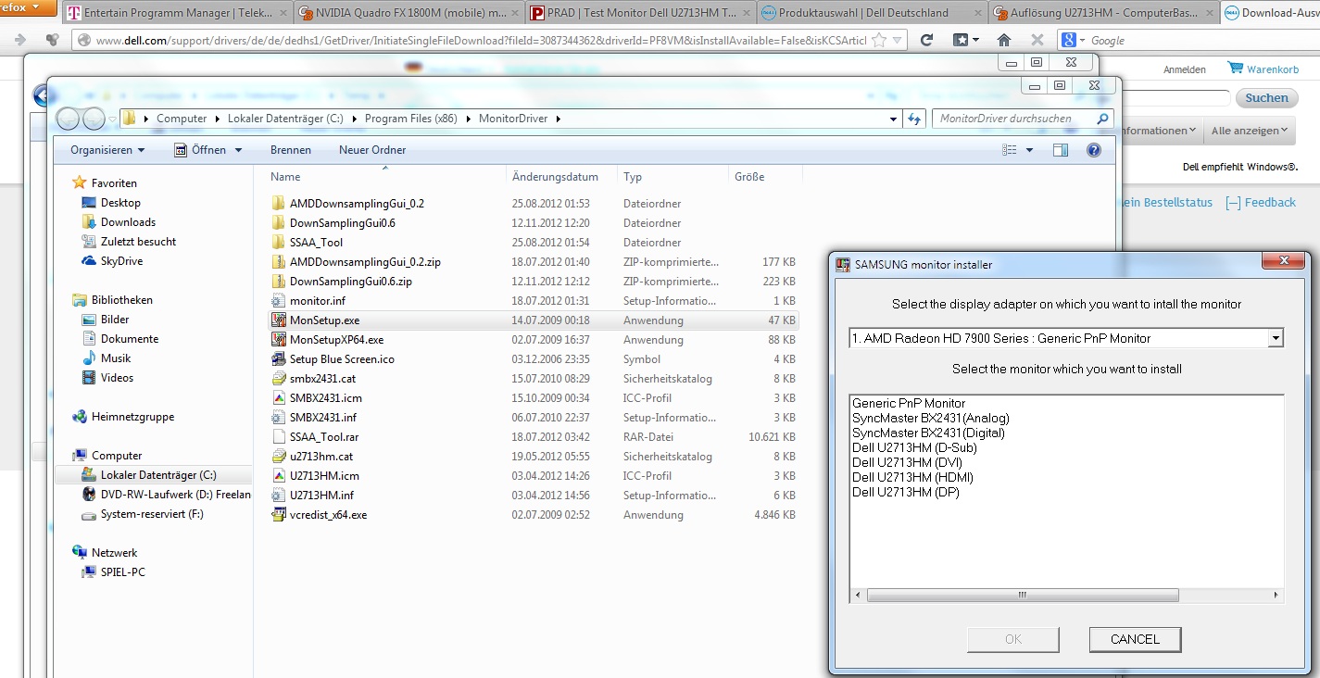Click OK button in monitor installer
1320x678 pixels.
coord(1013,639)
